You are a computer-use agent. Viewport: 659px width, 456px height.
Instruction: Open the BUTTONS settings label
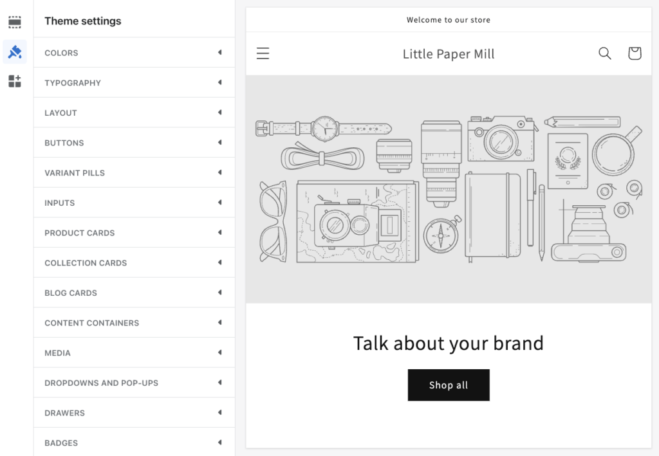pos(64,143)
